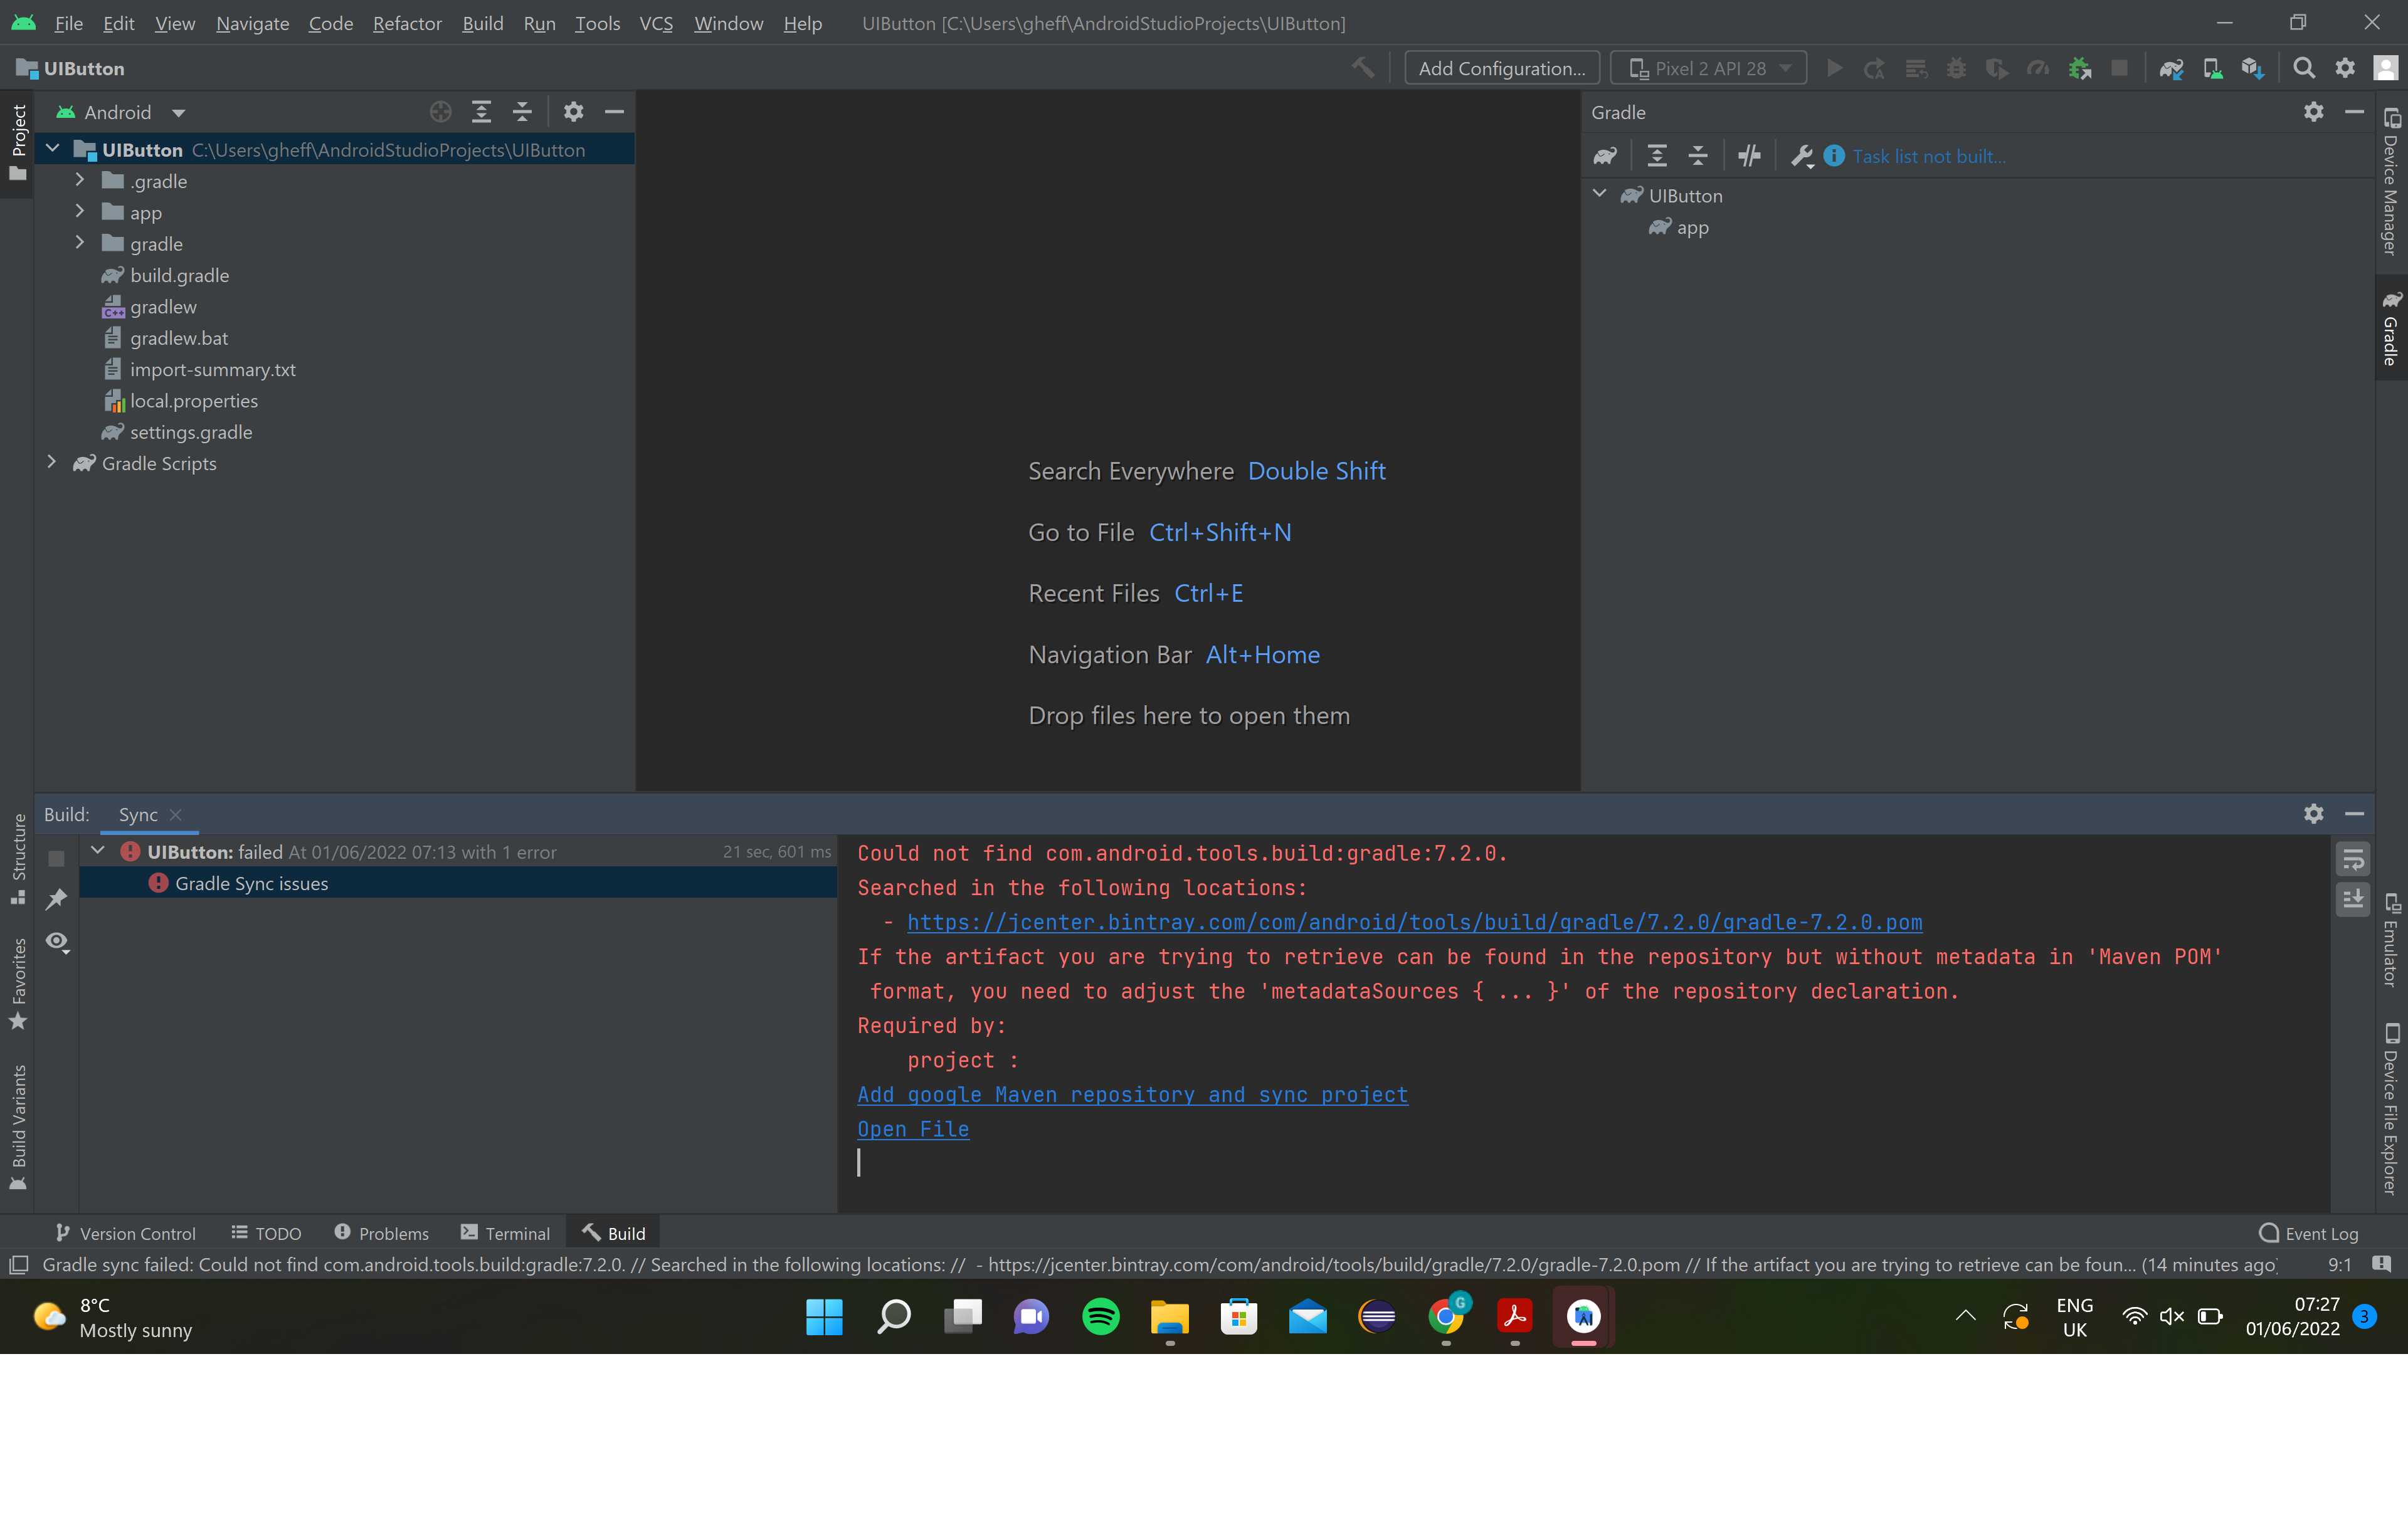This screenshot has height=1517, width=2408.
Task: Click the Reload Gradle projects icon in Gradle panel
Action: pyautogui.click(x=1605, y=156)
